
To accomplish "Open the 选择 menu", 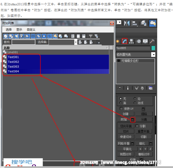I will 9,29.
